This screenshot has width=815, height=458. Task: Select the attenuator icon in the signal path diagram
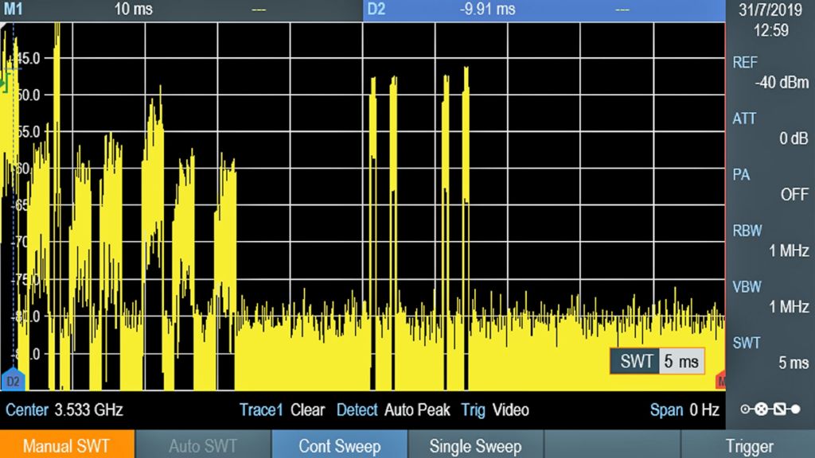760,408
